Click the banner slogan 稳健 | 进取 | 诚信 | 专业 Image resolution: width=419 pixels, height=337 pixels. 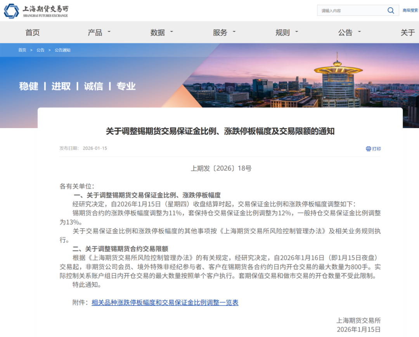tap(77, 87)
